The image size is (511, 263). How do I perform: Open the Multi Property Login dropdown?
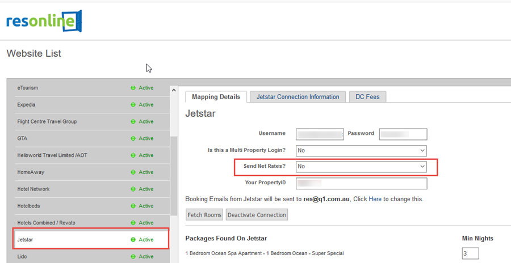[361, 150]
